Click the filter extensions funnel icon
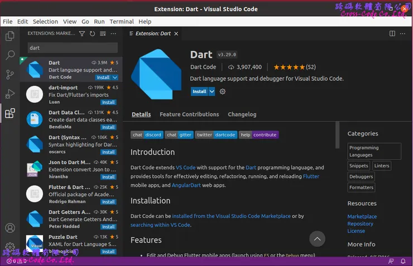 [82, 33]
